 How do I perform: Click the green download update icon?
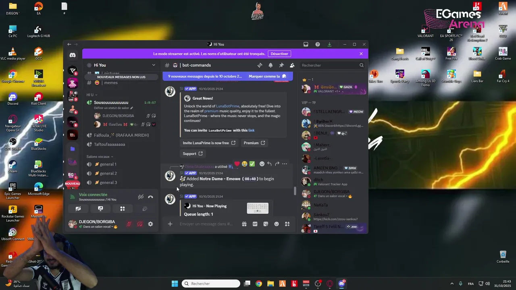pos(329,44)
